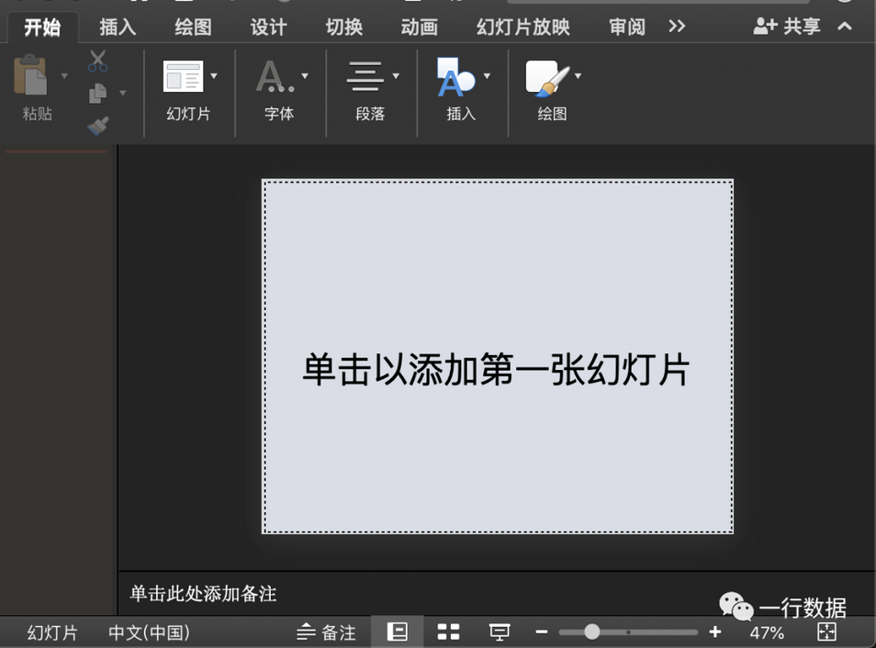Click the 47% zoom level
Viewport: 876px width, 648px height.
tap(767, 632)
